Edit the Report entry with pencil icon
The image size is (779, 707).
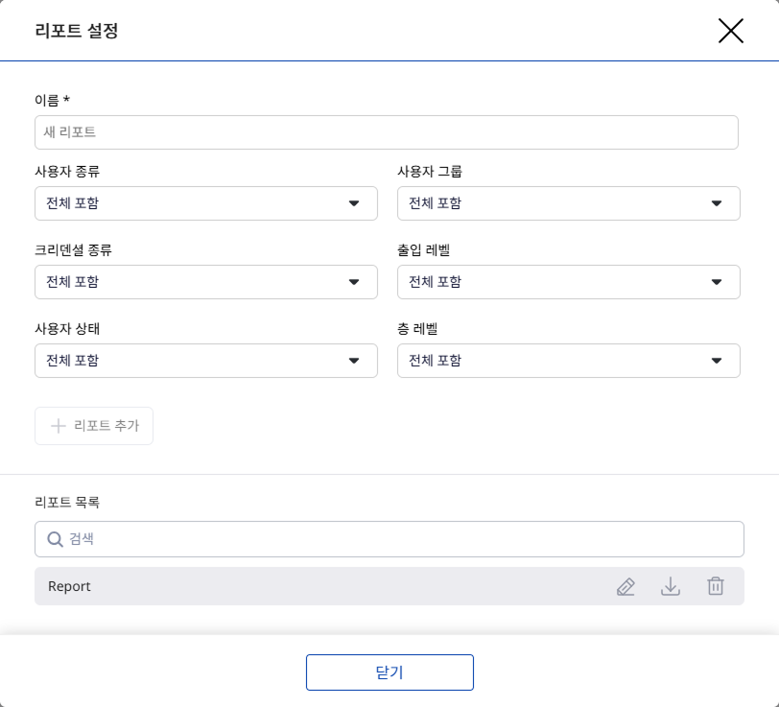coord(626,586)
